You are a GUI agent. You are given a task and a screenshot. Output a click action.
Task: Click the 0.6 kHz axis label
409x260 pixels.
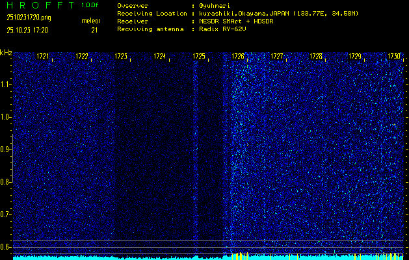coord(5,247)
